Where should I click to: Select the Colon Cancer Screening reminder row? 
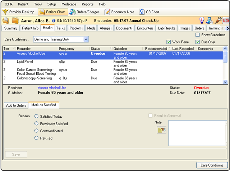pyautogui.click(x=112, y=72)
